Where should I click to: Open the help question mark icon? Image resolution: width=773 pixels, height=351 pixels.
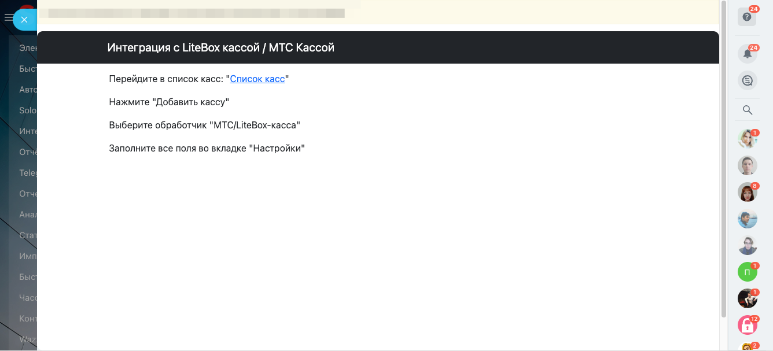click(747, 17)
